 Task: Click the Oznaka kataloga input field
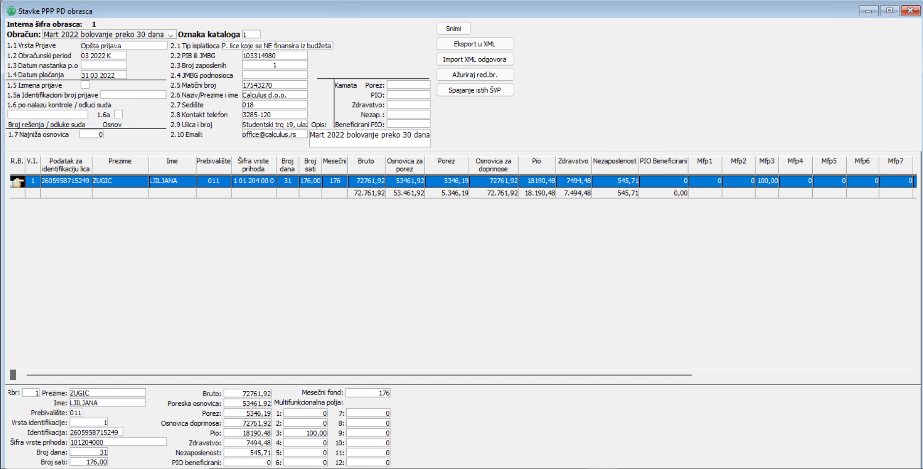point(251,34)
